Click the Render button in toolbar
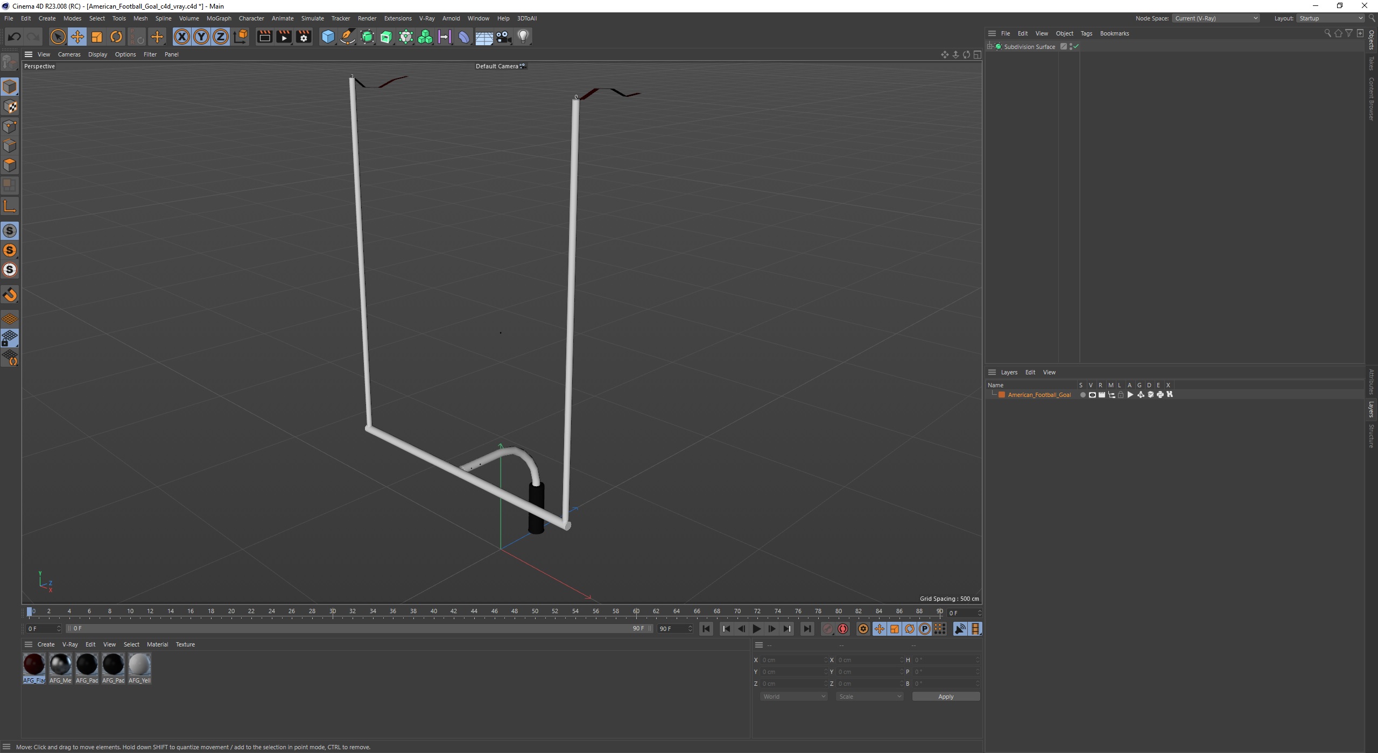Screen dimensions: 1378x753 pyautogui.click(x=264, y=36)
